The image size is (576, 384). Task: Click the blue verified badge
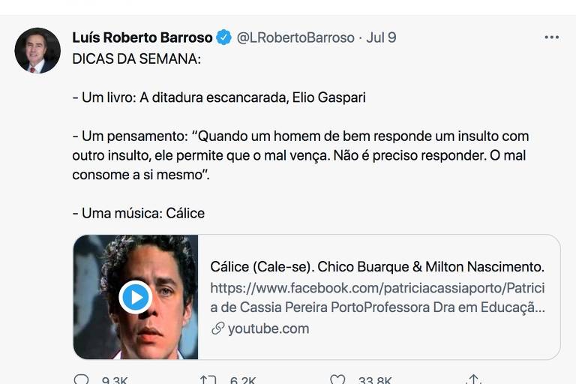click(223, 37)
